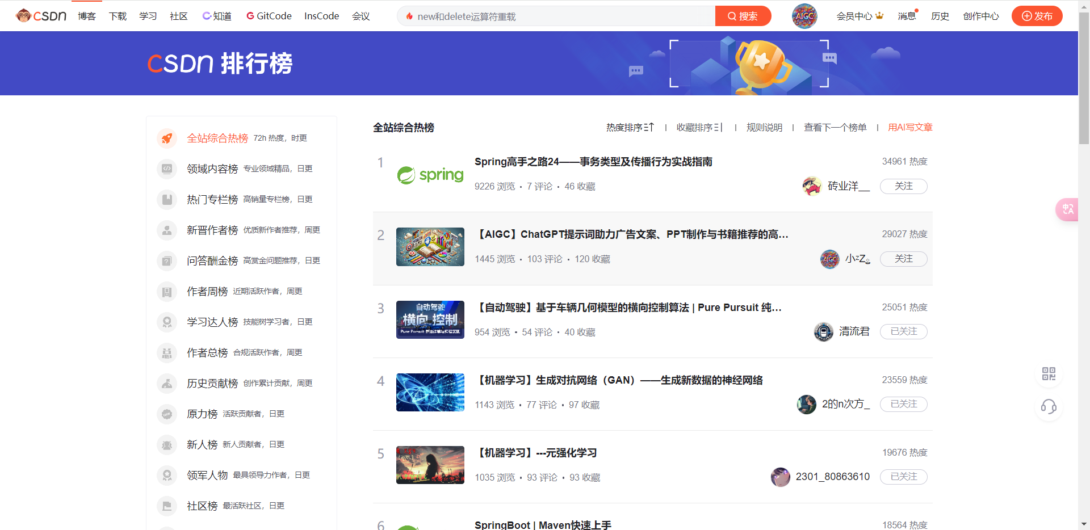Click the bookmark icon beside 热门专栏榜
The image size is (1090, 530).
click(x=167, y=199)
